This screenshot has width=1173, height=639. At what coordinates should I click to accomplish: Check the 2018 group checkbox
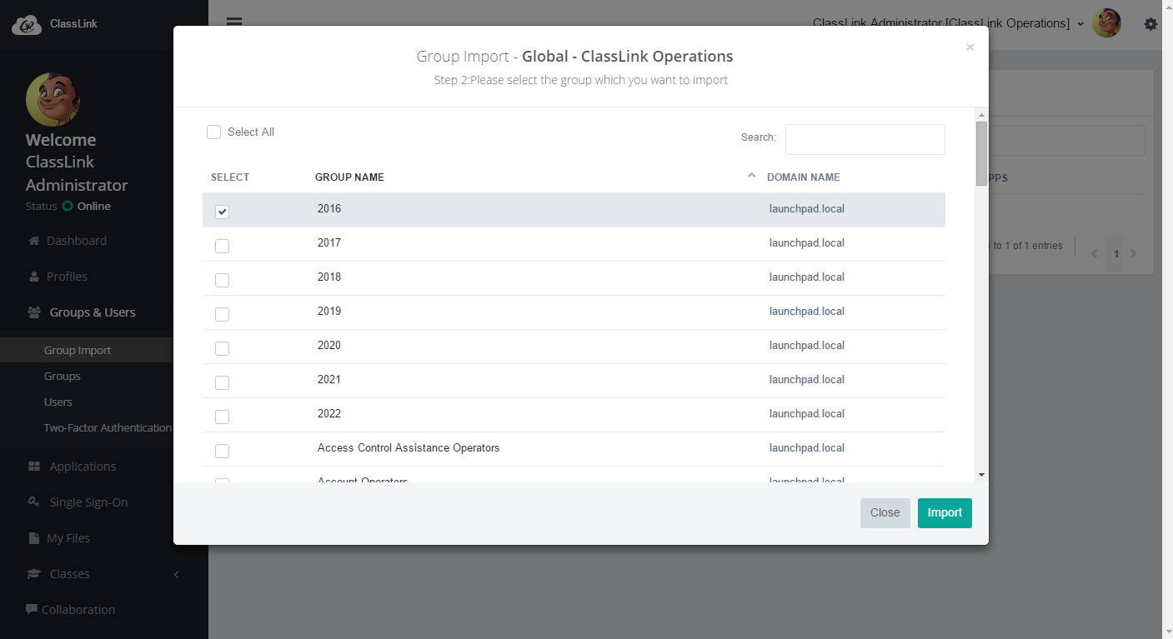click(222, 280)
